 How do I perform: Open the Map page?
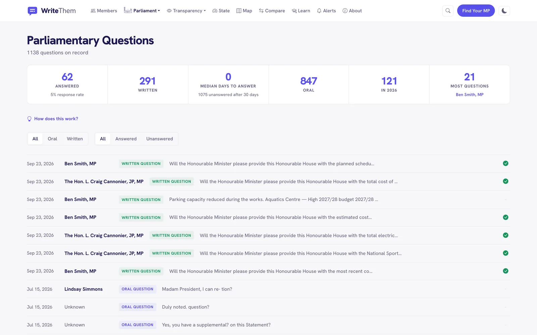tap(244, 11)
